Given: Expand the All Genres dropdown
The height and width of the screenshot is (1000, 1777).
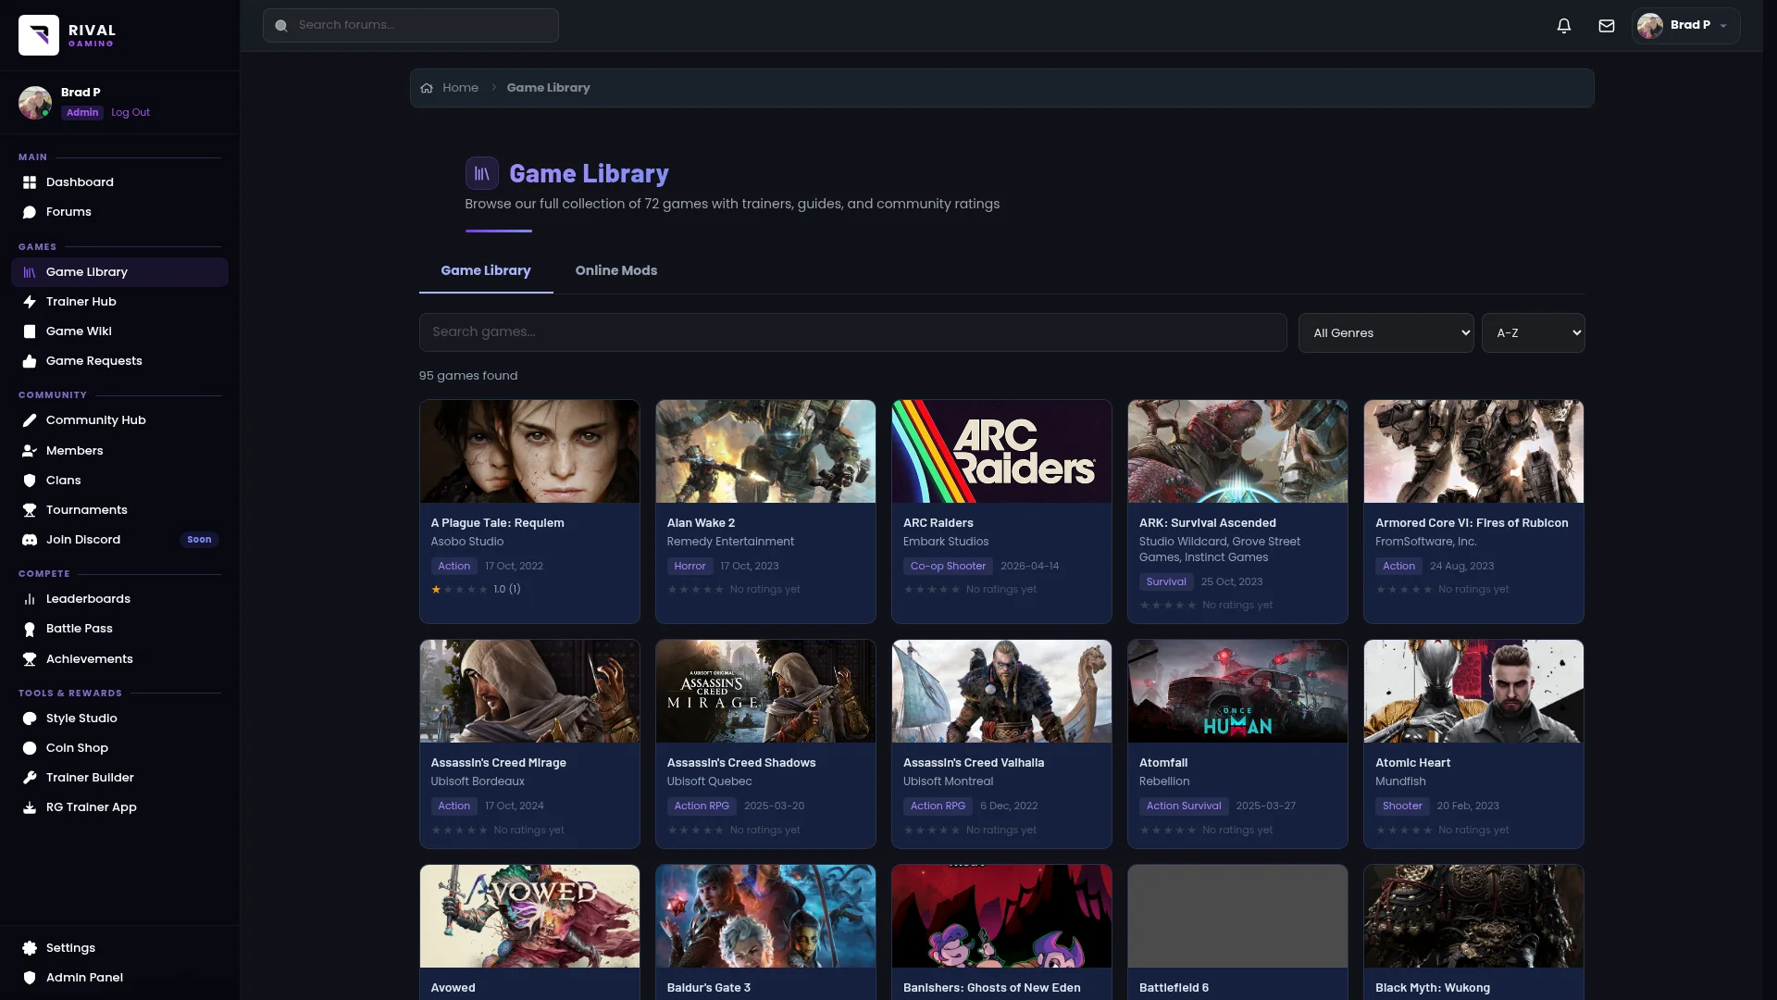Looking at the screenshot, I should 1386,333.
